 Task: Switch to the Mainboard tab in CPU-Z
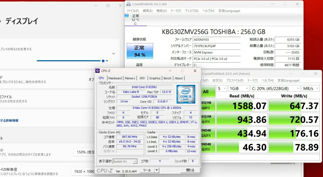pyautogui.click(x=115, y=78)
